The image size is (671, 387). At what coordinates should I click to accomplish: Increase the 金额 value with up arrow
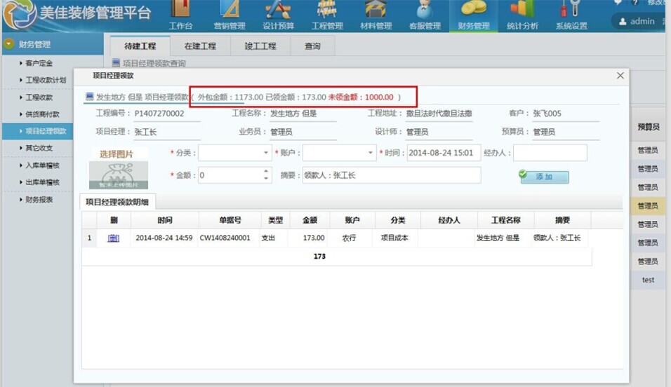tap(266, 172)
